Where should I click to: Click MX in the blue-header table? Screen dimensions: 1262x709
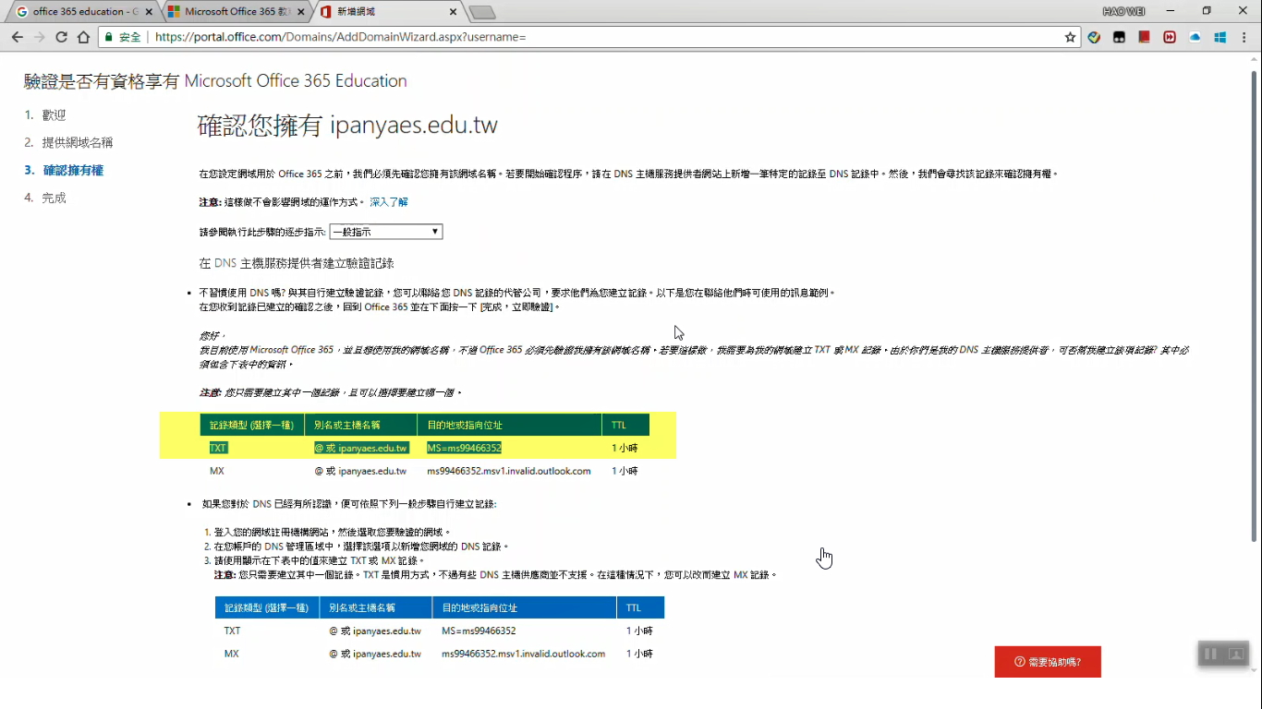pyautogui.click(x=232, y=654)
